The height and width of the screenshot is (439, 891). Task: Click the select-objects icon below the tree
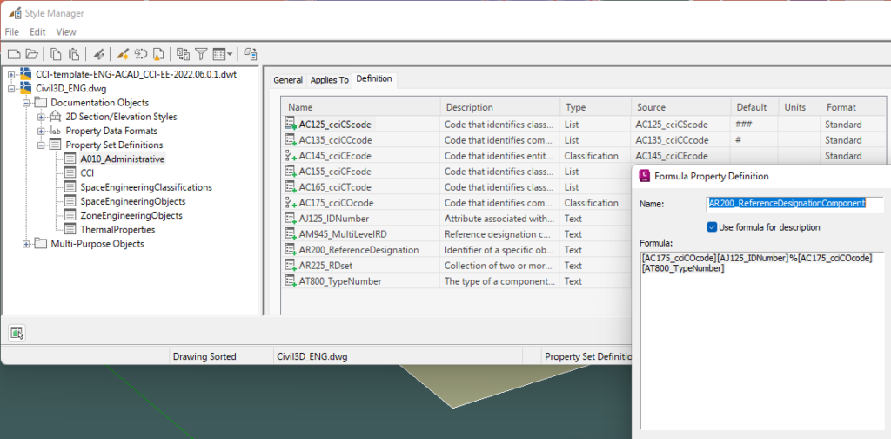(17, 334)
